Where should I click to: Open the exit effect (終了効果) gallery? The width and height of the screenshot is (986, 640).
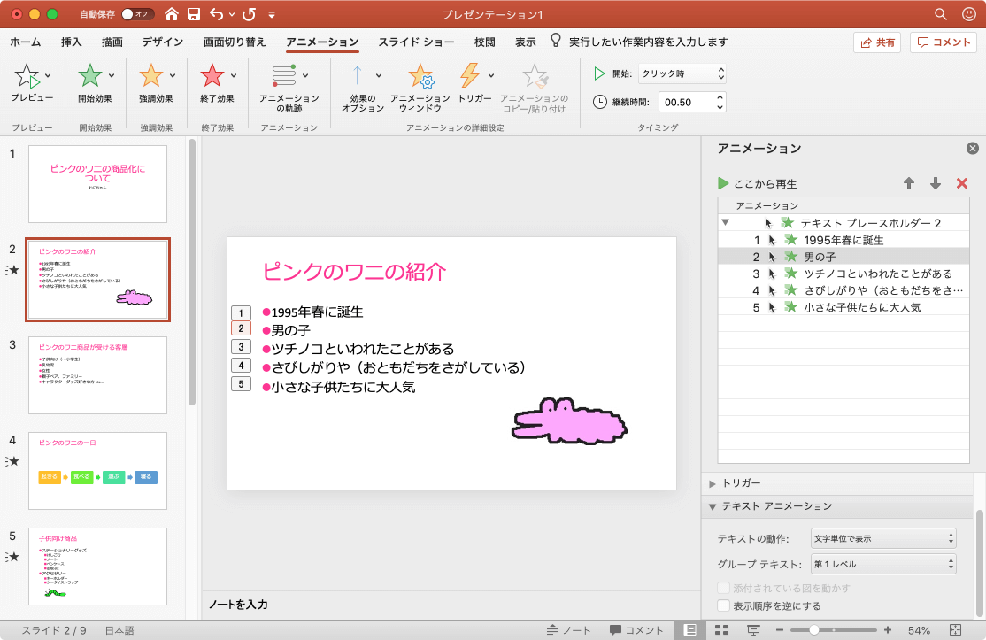pos(212,77)
